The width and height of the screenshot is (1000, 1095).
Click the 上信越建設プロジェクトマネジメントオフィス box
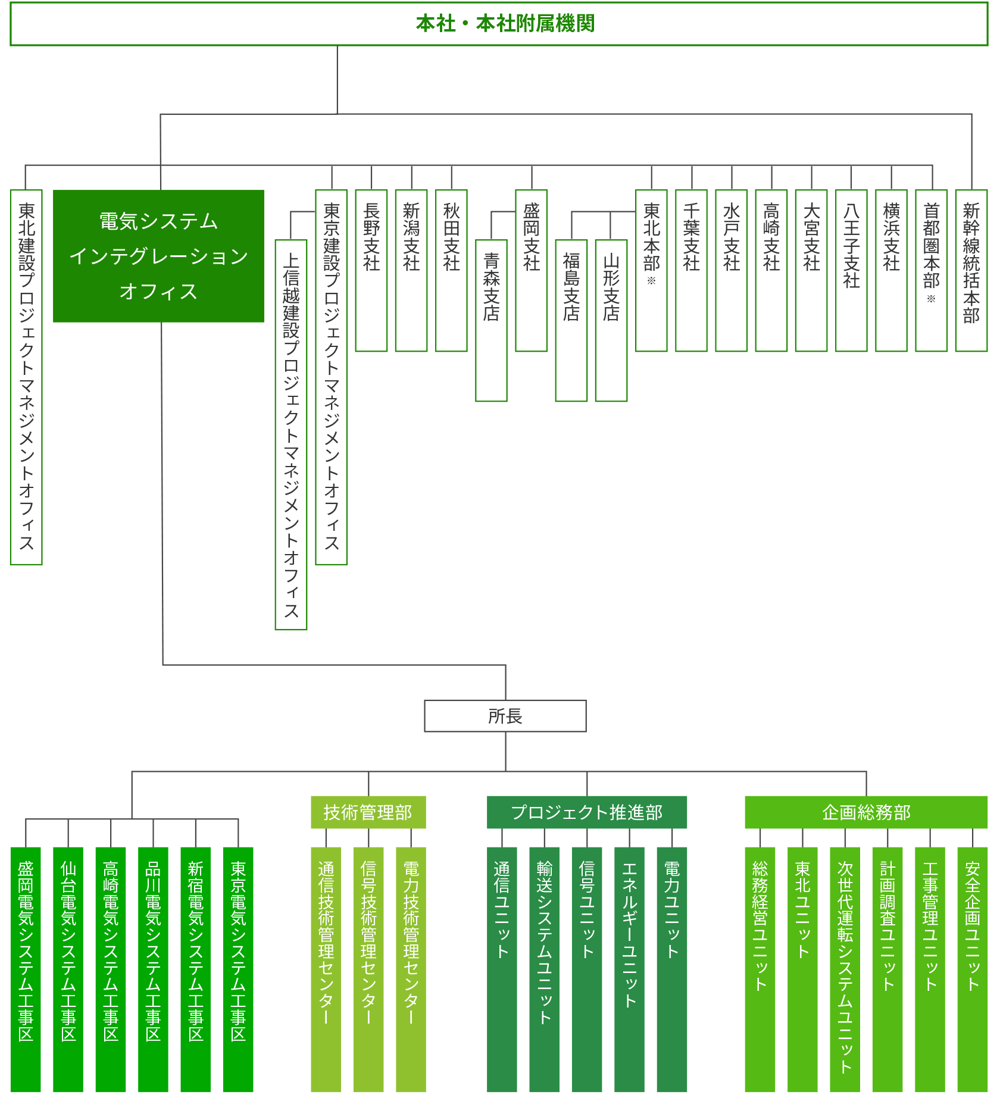coord(290,434)
